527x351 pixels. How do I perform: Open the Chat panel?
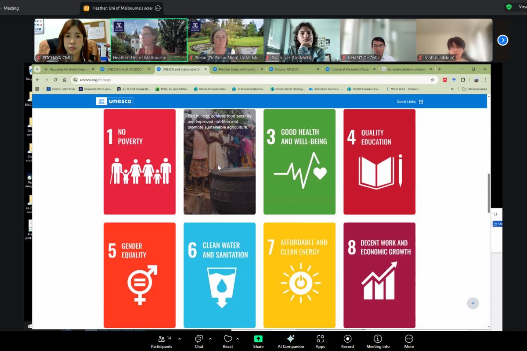point(199,341)
